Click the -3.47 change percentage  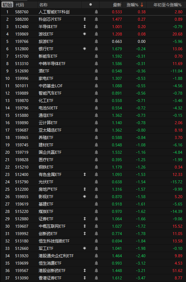point(141,278)
